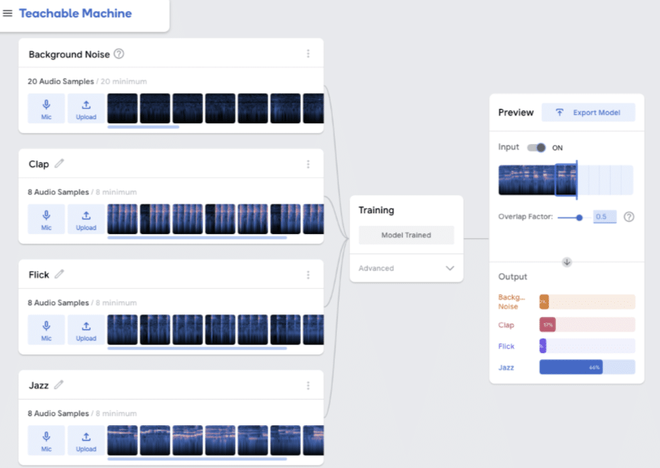Open the Clap class three-dot menu

(x=308, y=164)
